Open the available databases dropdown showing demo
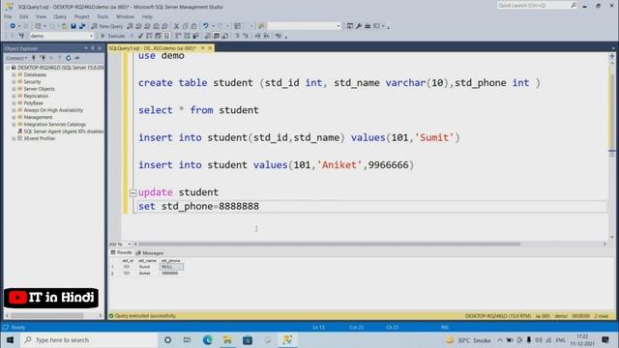The height and width of the screenshot is (348, 619). 62,36
